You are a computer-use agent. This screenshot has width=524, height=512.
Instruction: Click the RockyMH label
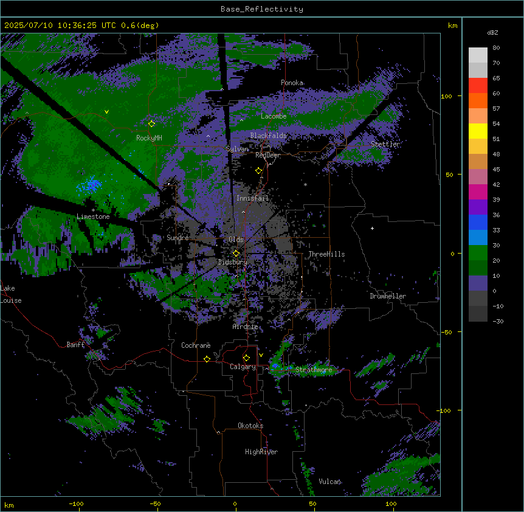pyautogui.click(x=149, y=138)
